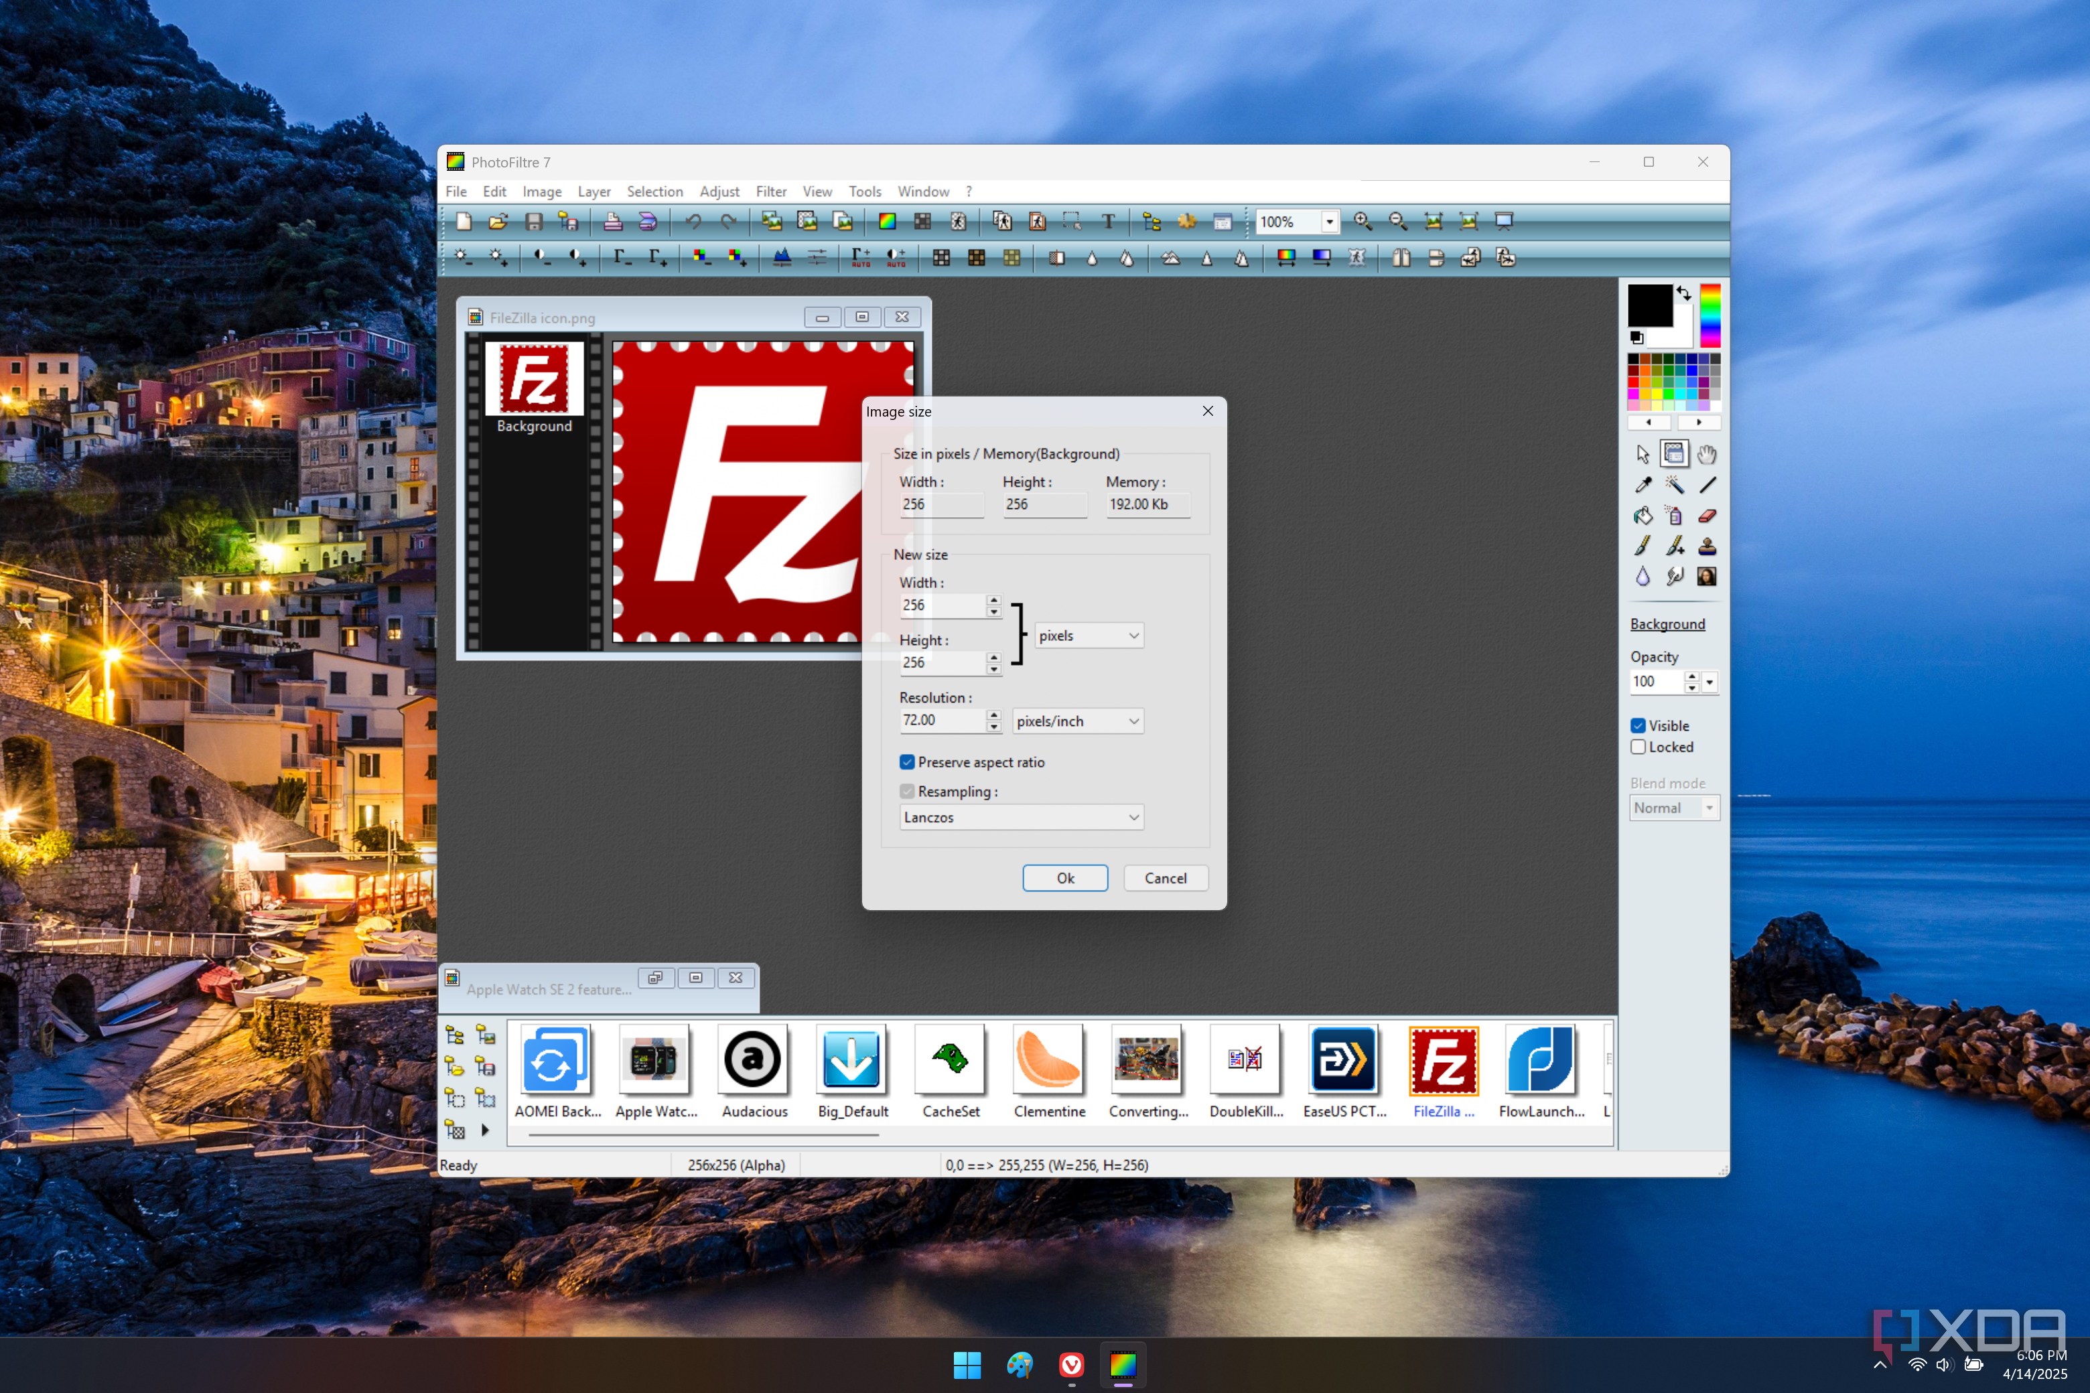Screen dimensions: 2090x1393
Task: Click the black foreground color swatch
Action: pyautogui.click(x=1649, y=307)
